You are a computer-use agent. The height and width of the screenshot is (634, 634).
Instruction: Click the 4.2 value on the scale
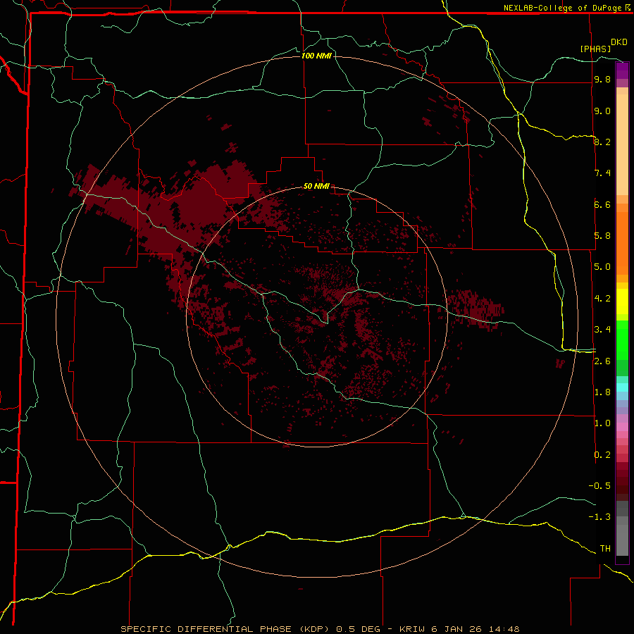coord(602,299)
